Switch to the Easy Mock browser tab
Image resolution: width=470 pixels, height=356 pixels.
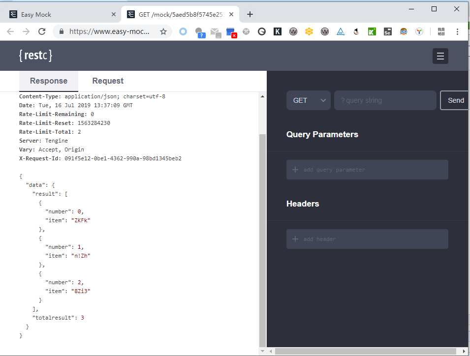[60, 14]
